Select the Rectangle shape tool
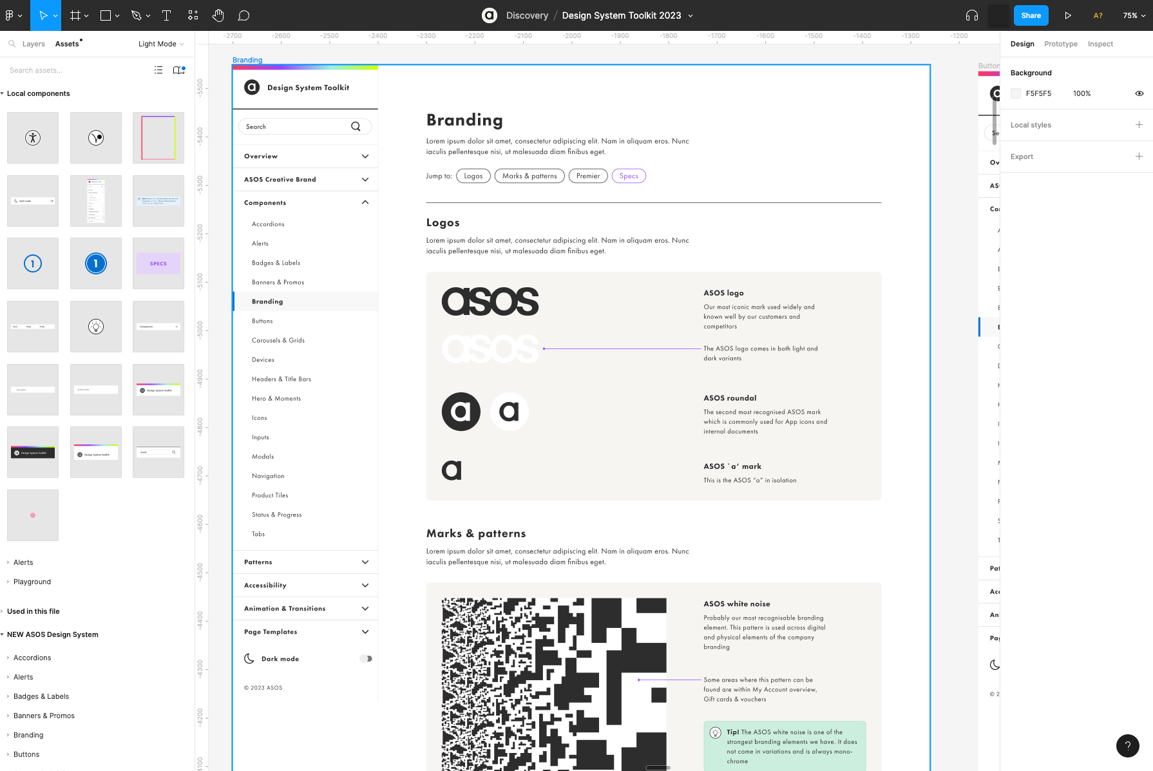This screenshot has height=771, width=1153. pyautogui.click(x=106, y=15)
